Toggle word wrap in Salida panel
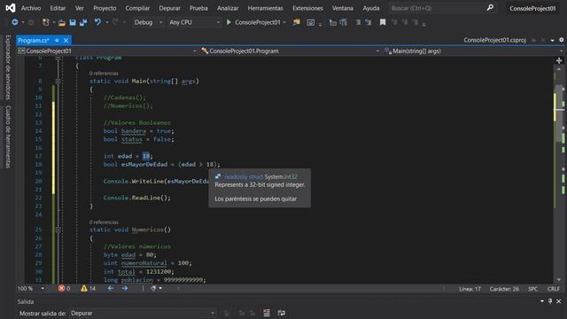This screenshot has width=567, height=319. point(282,313)
